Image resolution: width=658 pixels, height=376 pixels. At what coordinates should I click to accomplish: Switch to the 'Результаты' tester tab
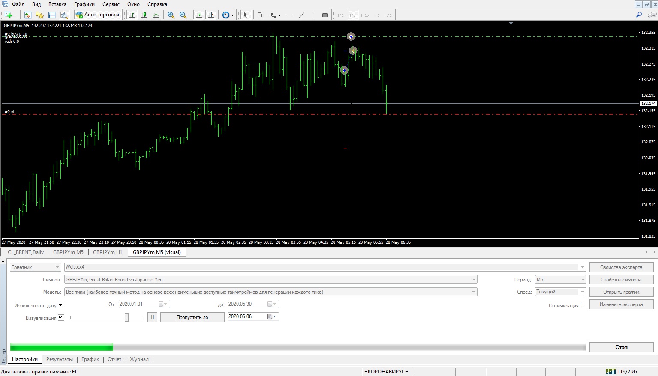[x=60, y=359]
